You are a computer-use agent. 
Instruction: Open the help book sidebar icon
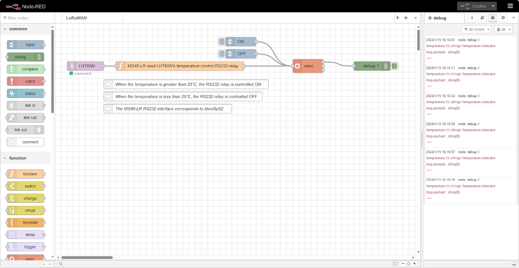pos(482,18)
